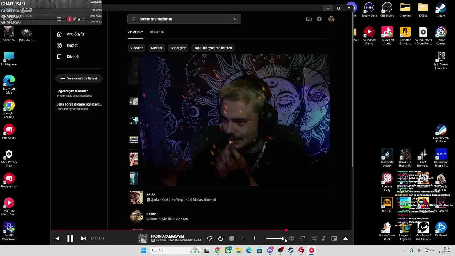
Task: Expand the player page with the up arrow
Action: pos(346,239)
